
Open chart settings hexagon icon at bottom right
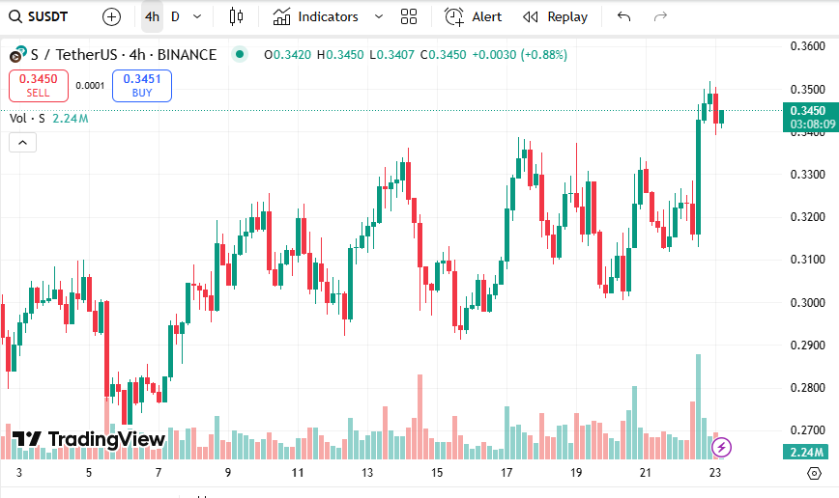(814, 473)
